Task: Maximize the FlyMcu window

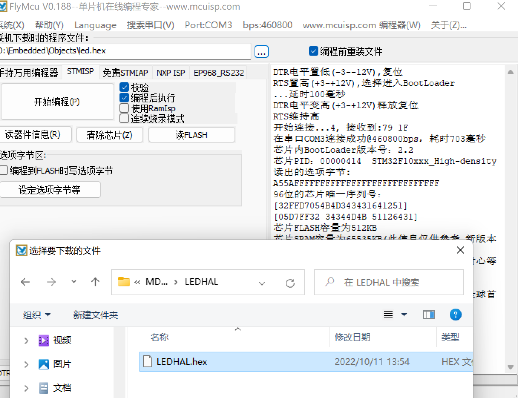Action: tap(467, 6)
